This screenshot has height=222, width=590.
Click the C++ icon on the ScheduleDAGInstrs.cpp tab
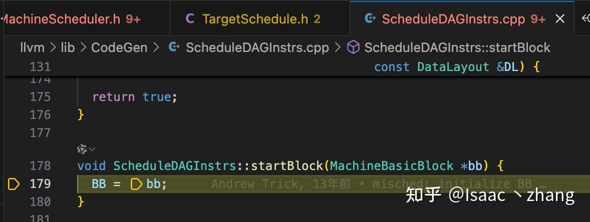coord(370,19)
